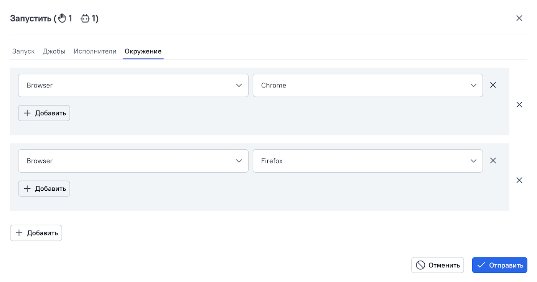Go to the Исполнители tab
Screen dimensions: 537x282
click(x=95, y=51)
